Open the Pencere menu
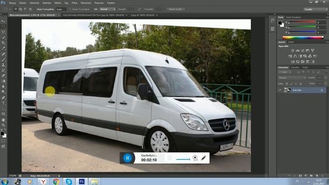 point(99,3)
